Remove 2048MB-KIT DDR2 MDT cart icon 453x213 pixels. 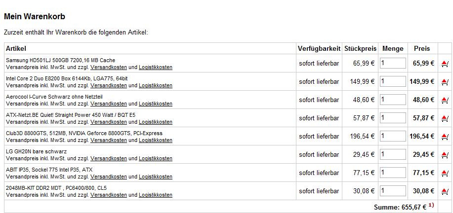point(445,191)
